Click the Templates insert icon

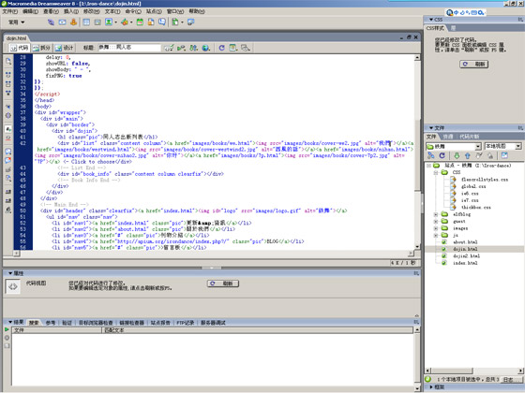click(175, 22)
